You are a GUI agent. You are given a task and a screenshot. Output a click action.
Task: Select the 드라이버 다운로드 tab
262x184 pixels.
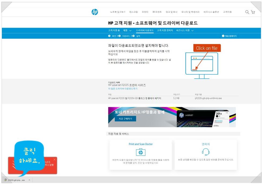[x=145, y=30]
